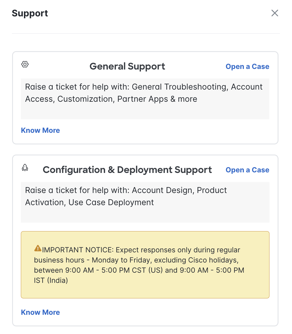Open a Case for Configuration & Deployment Support
The image size is (292, 334).
(247, 170)
